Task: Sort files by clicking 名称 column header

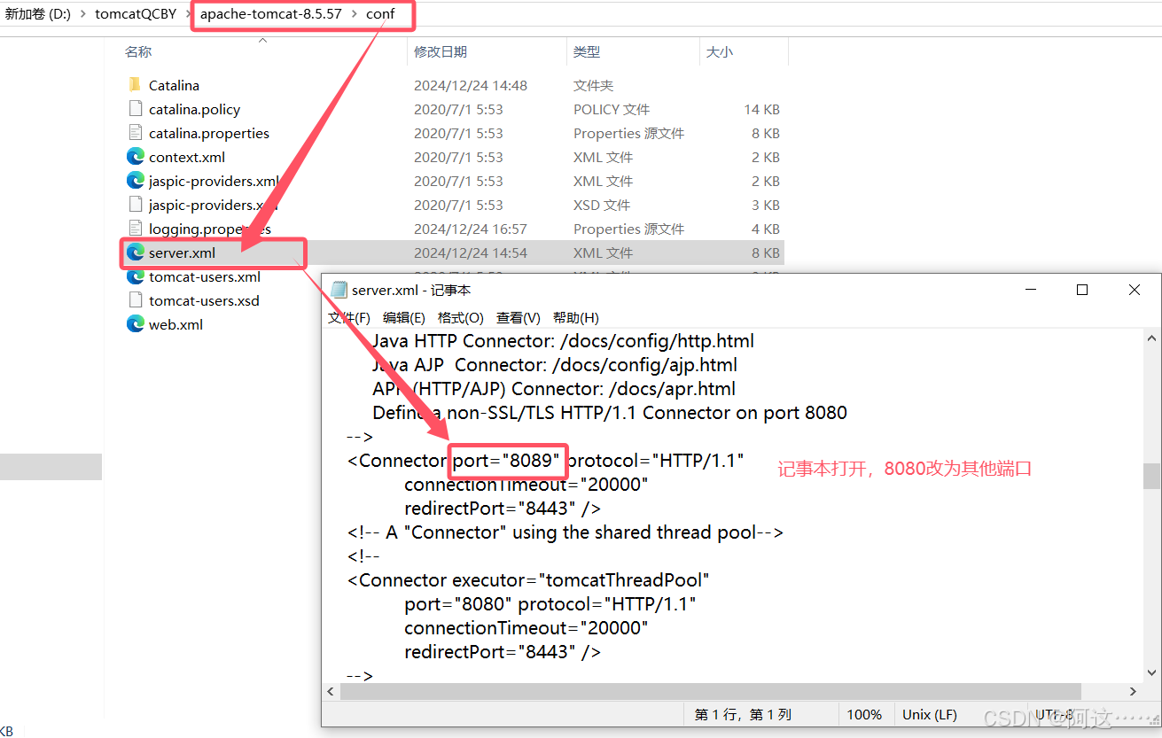Action: (x=138, y=51)
